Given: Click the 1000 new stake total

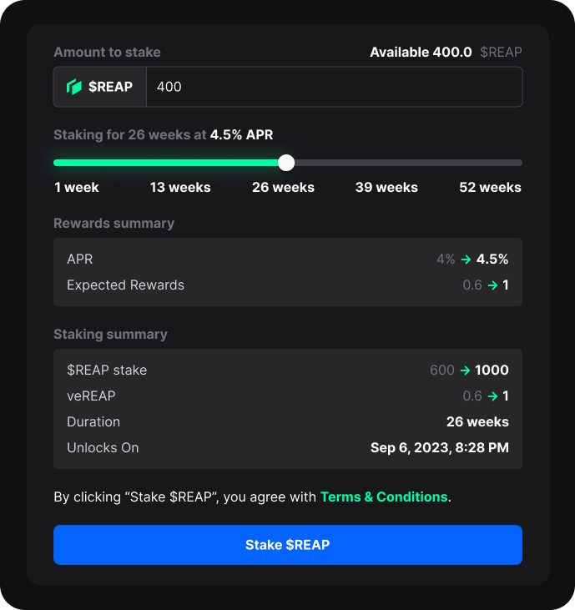Looking at the screenshot, I should (x=492, y=371).
